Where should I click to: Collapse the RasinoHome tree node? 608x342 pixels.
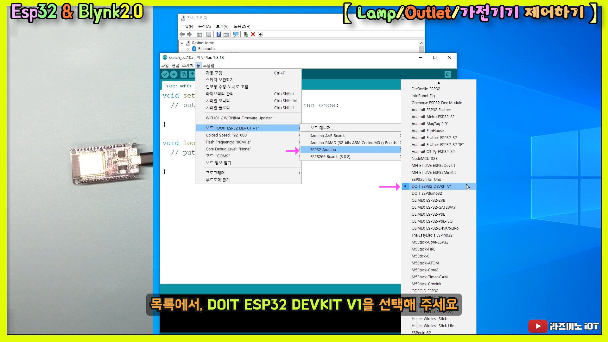click(182, 43)
